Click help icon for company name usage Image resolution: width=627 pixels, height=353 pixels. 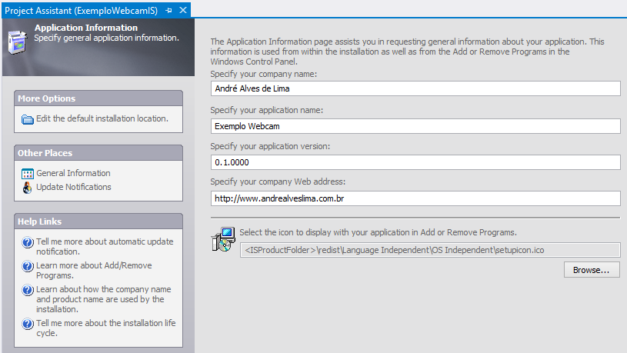(28, 290)
